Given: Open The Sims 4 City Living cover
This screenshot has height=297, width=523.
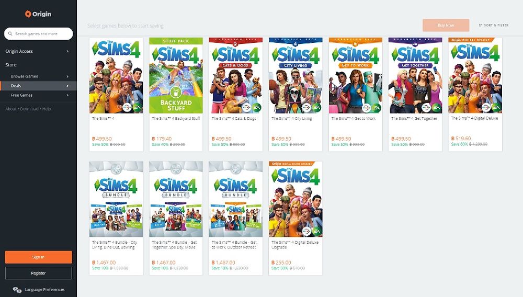Looking at the screenshot, I should point(295,75).
